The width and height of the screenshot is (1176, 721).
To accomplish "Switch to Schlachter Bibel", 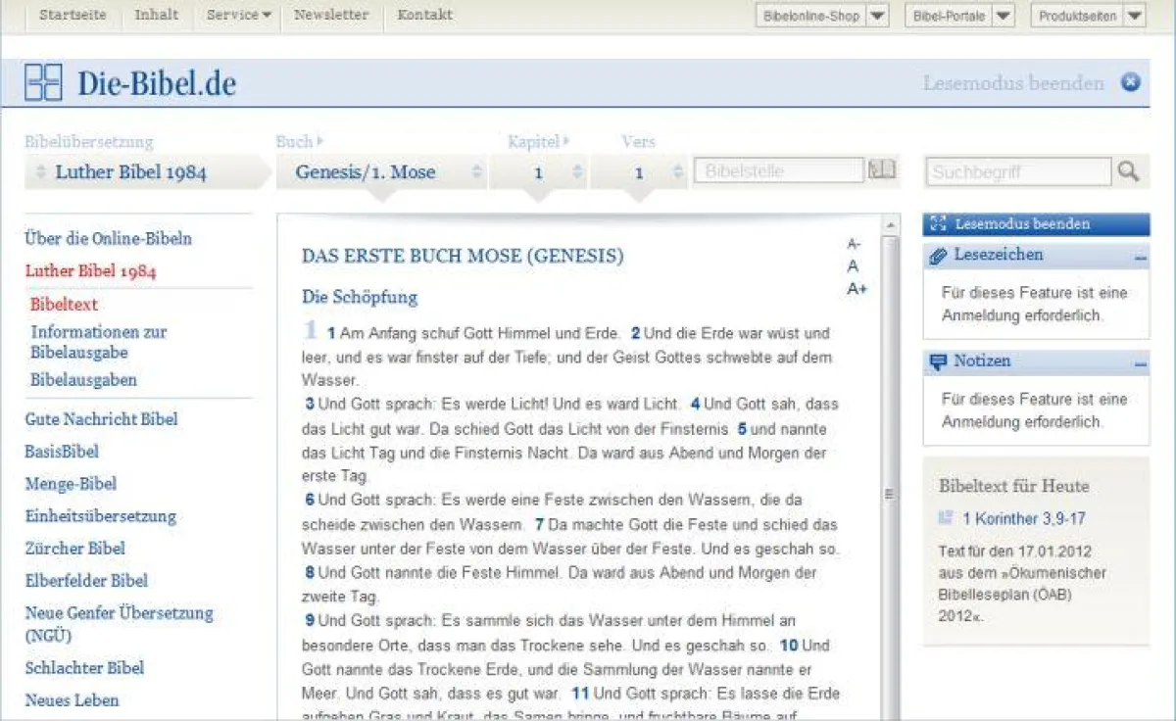I will click(84, 668).
